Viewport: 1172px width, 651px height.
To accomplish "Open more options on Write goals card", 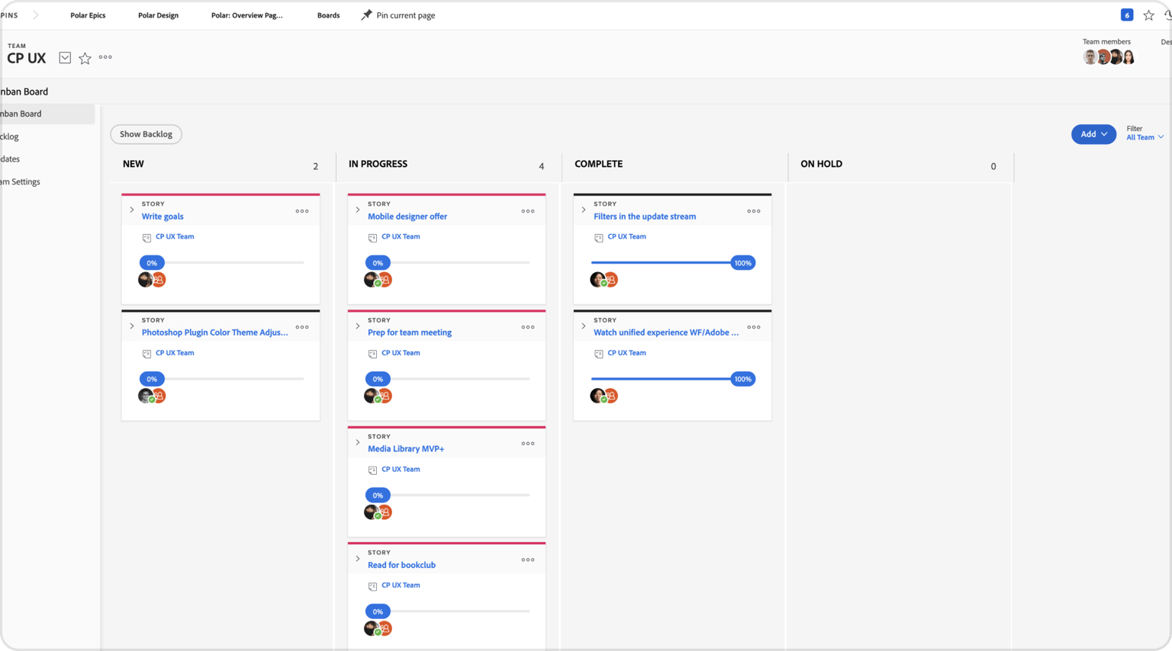I will [x=302, y=211].
